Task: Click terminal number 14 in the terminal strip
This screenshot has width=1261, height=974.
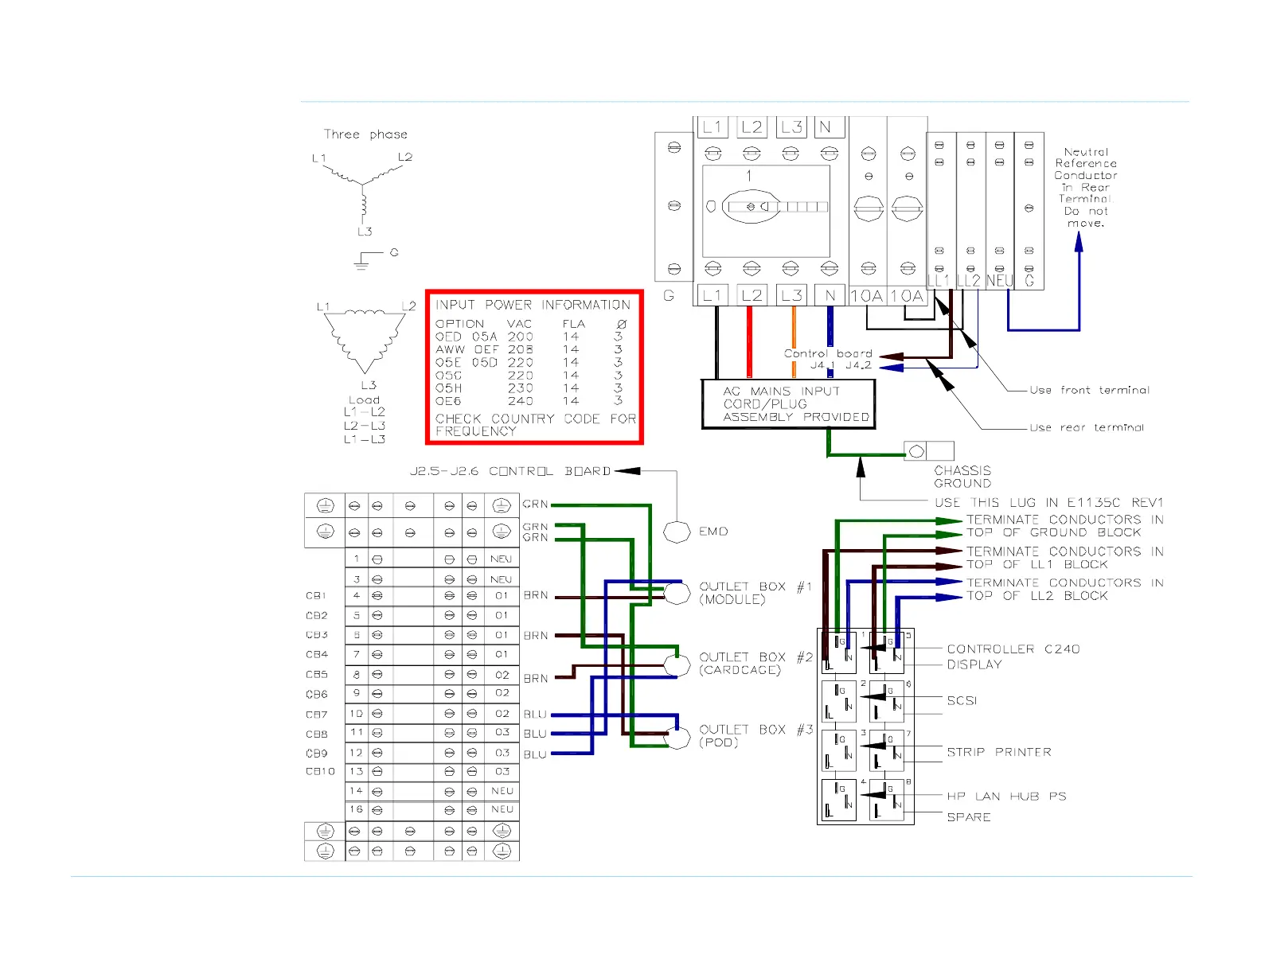Action: 356,791
